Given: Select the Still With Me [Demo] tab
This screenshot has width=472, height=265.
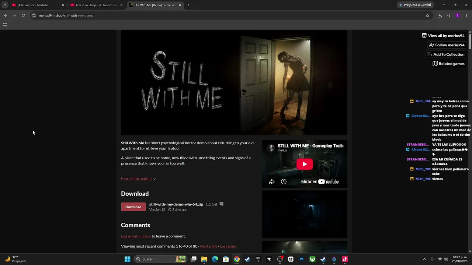Looking at the screenshot, I should 155,5.
